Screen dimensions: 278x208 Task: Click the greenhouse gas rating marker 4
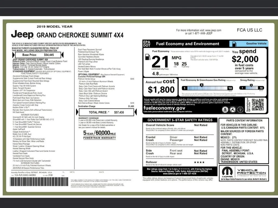click(201, 85)
